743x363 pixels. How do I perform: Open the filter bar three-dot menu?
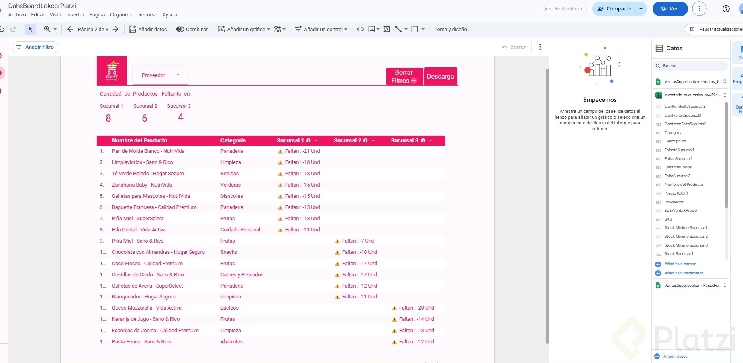[x=540, y=47]
